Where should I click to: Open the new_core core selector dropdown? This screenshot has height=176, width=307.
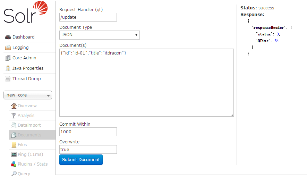[28, 95]
